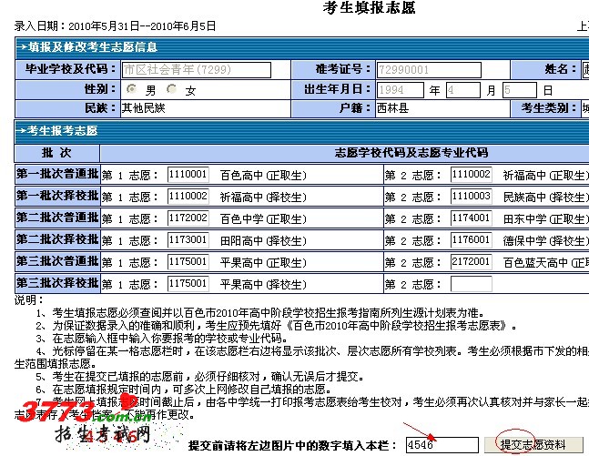Click code field 1110003 for 民族高中

471,196
